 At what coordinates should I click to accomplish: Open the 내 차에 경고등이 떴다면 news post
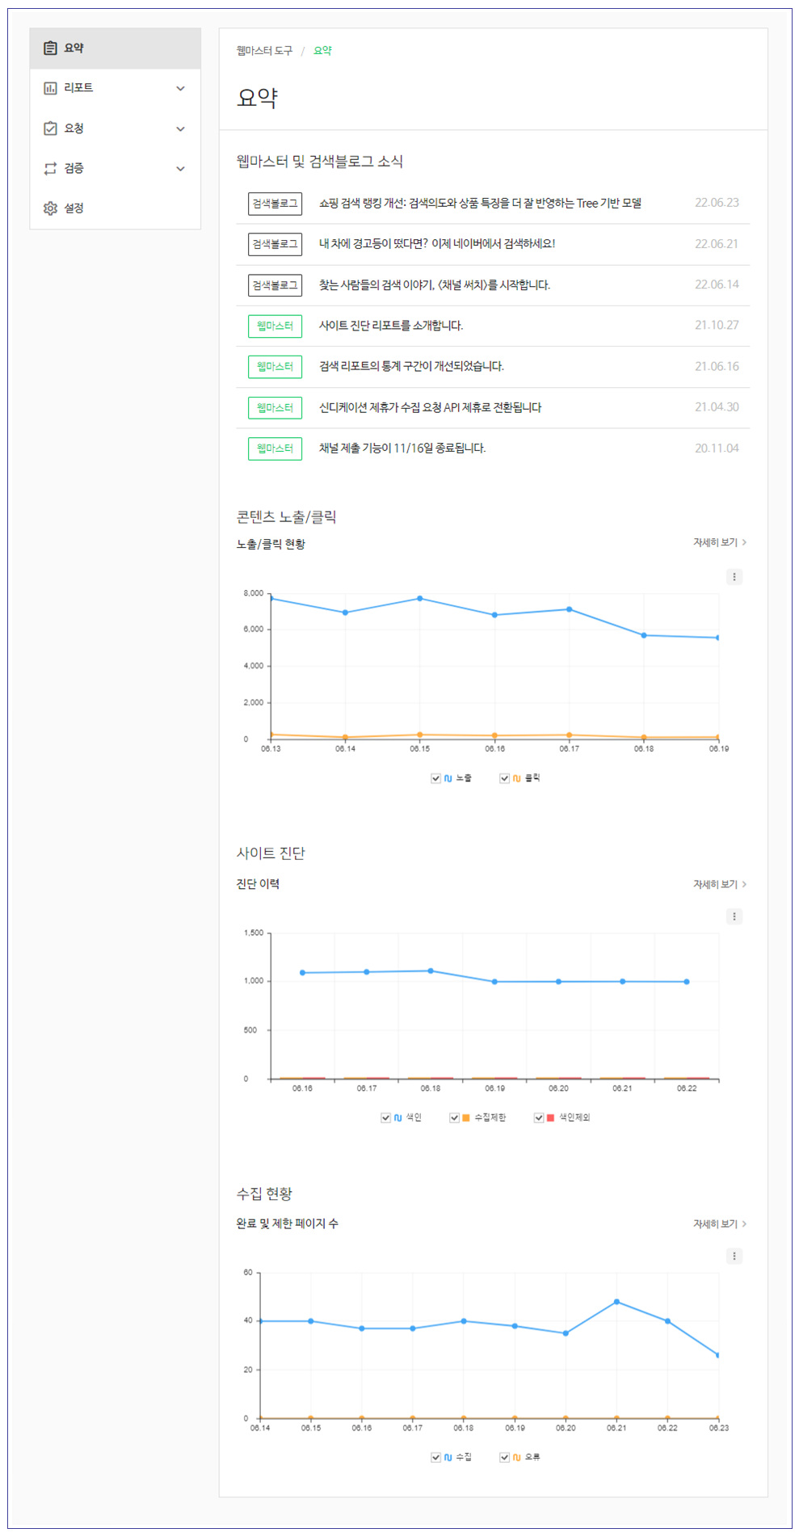pos(436,244)
